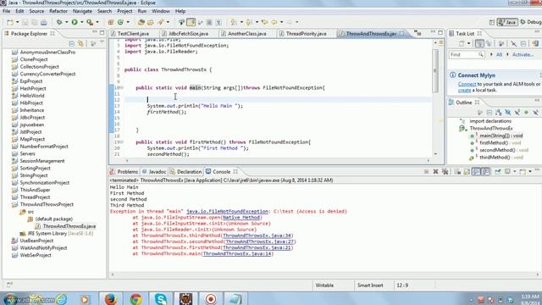Toggle Hide Static Members in Outline toolbar
Screen dimensions: 542x305
point(517,113)
